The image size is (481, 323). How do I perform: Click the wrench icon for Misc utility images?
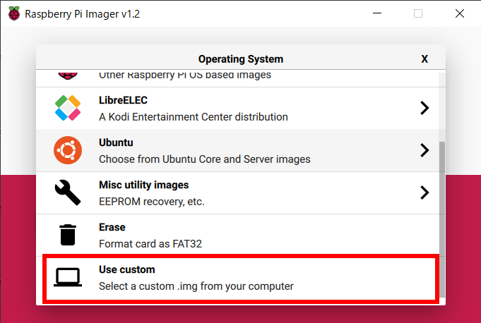pos(68,193)
